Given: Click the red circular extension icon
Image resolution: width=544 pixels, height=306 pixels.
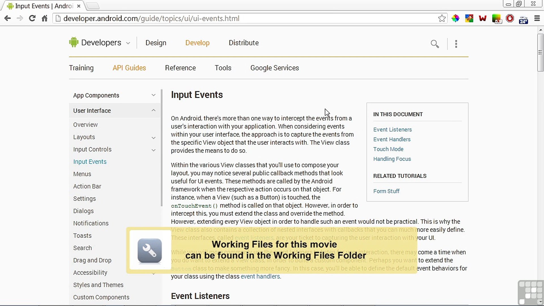Looking at the screenshot, I should (x=510, y=18).
